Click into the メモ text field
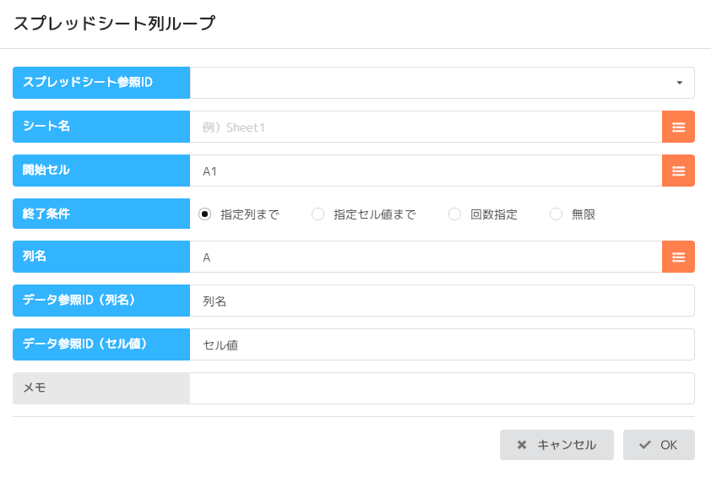This screenshot has width=711, height=477. (x=442, y=388)
